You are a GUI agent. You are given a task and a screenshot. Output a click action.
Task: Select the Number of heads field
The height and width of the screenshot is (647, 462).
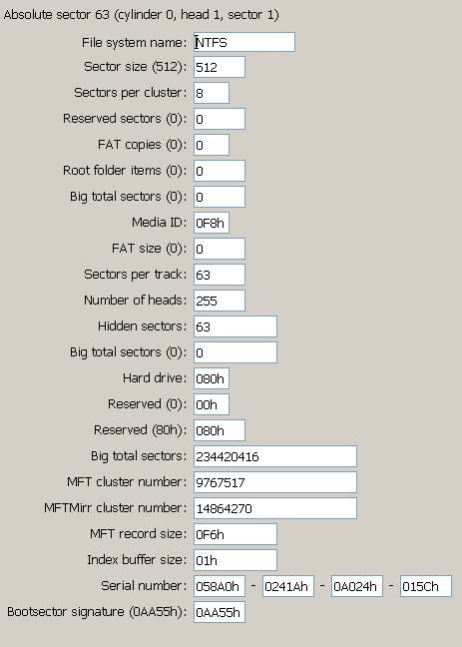[x=220, y=301]
